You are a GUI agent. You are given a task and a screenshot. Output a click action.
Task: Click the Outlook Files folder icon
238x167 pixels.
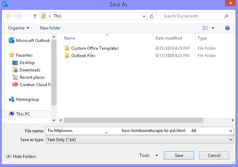coord(67,55)
